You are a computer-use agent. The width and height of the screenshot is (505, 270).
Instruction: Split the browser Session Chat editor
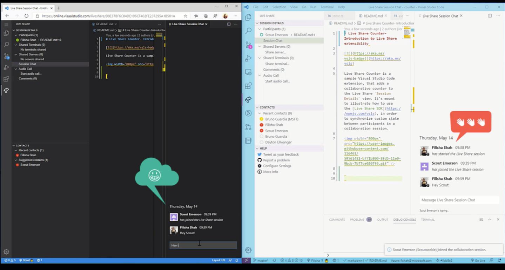[229, 24]
